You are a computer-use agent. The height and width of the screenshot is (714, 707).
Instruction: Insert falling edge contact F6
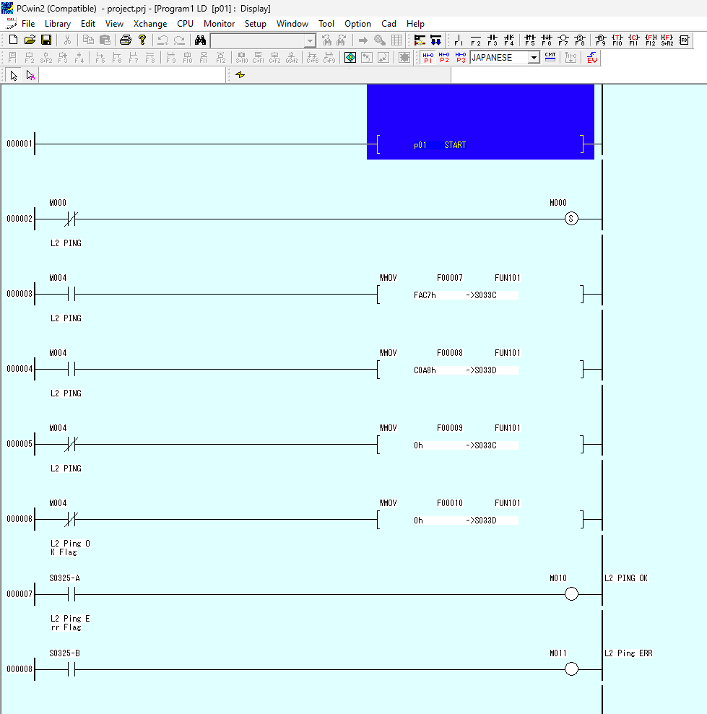547,40
